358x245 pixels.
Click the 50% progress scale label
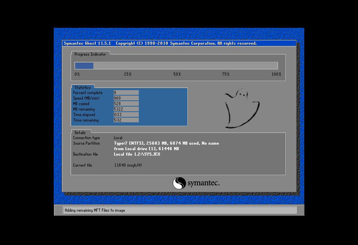coord(177,74)
